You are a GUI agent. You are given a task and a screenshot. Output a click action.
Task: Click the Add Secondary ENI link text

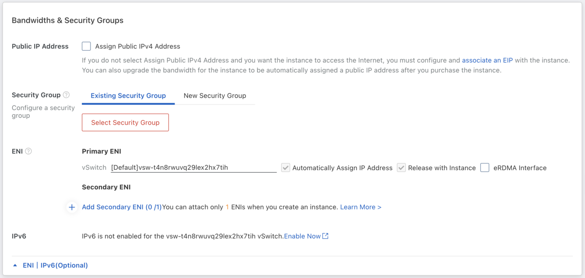tap(122, 207)
